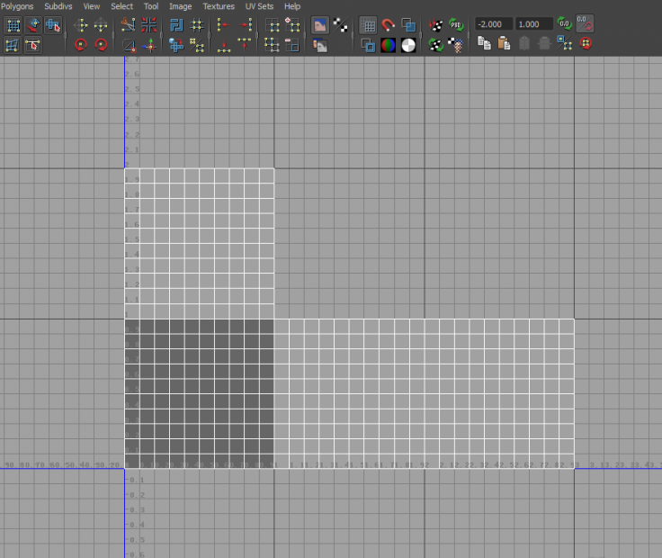The height and width of the screenshot is (558, 662).
Task: Remove selected UVs from isolate set
Action: (292, 45)
